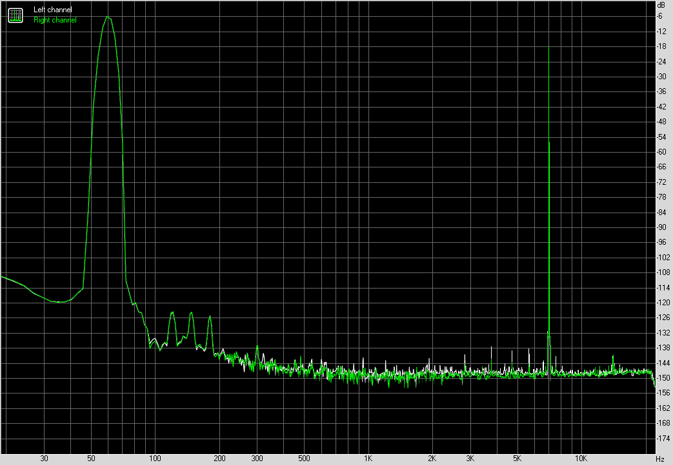Click the -96 dB axis value
This screenshot has height=465, width=673.
point(661,242)
